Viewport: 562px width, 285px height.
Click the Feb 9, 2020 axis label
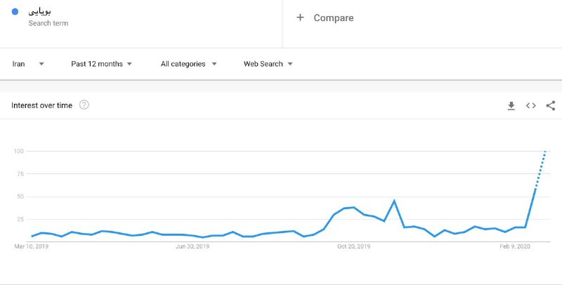(515, 246)
